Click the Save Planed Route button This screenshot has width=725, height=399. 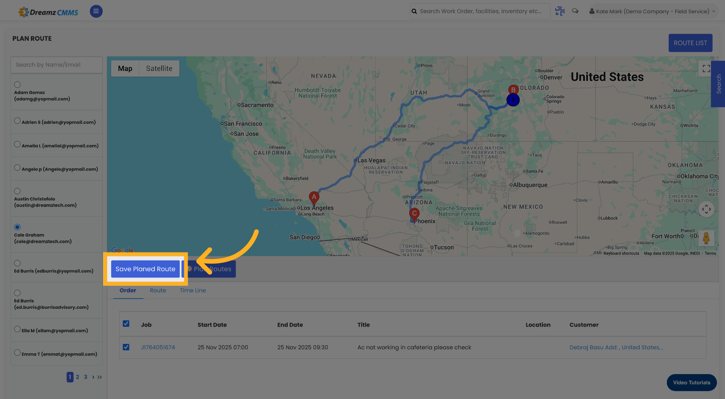[x=145, y=269]
